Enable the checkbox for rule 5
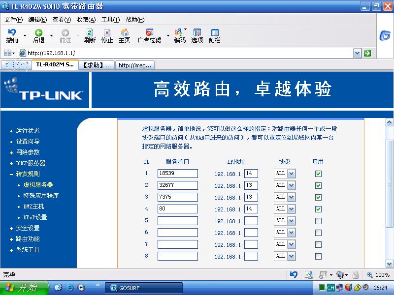This screenshot has height=295, width=394. click(x=318, y=221)
